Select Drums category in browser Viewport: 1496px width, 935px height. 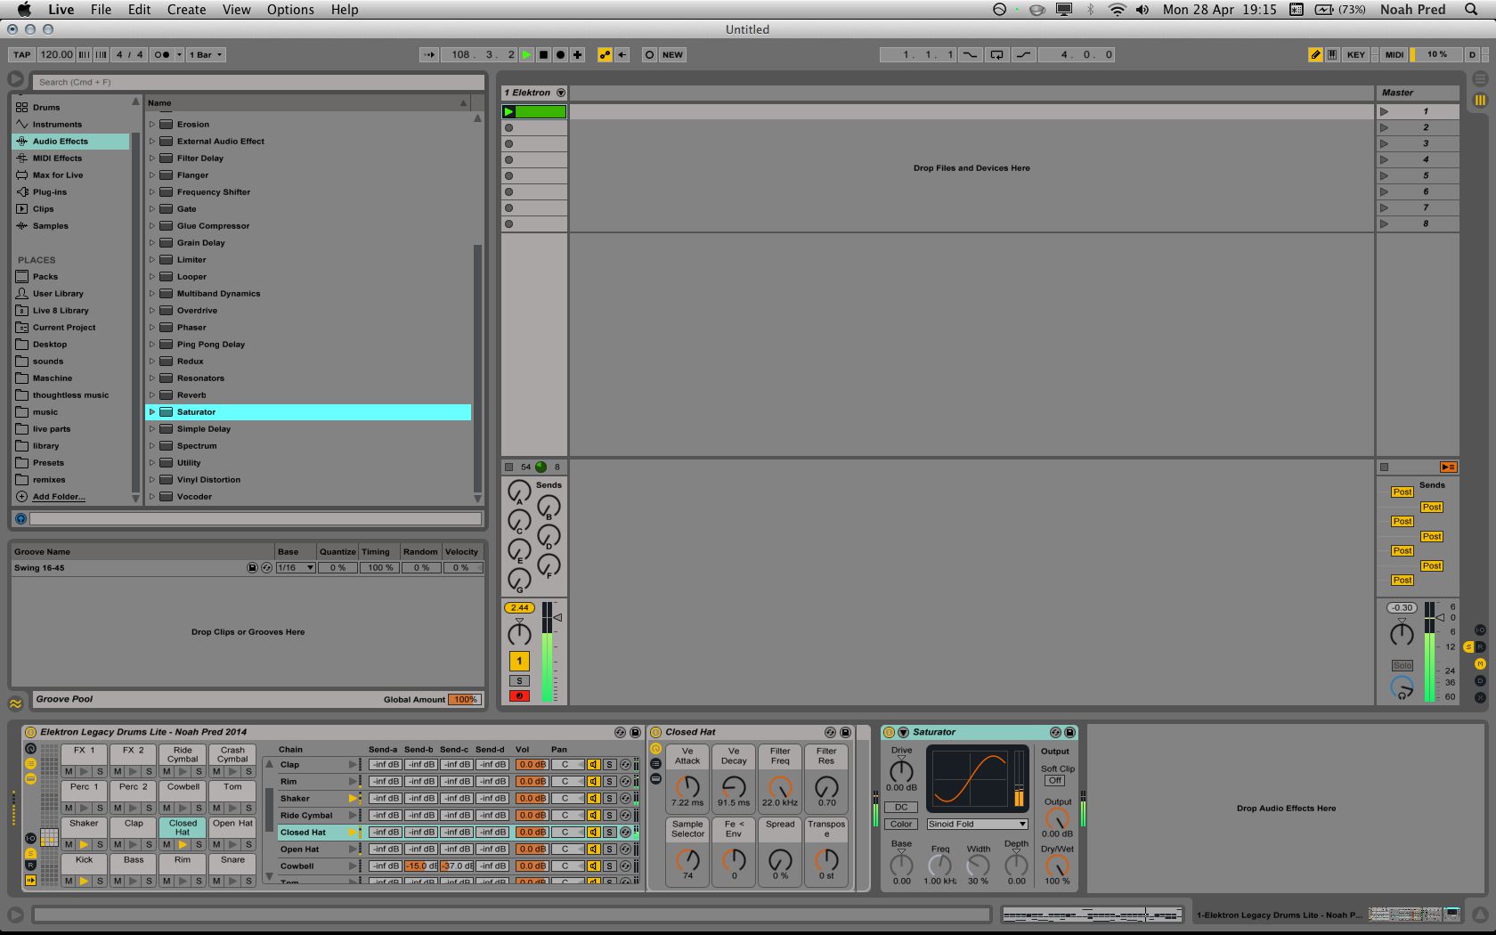tap(46, 107)
